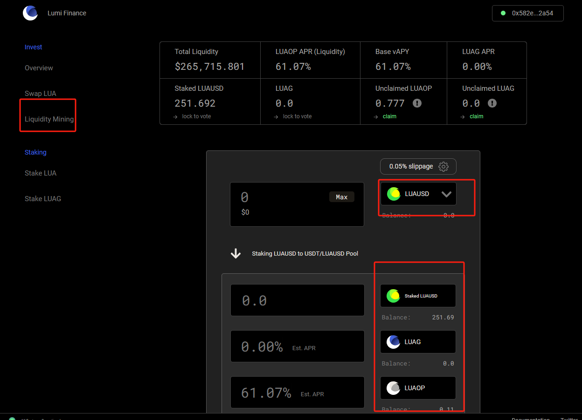The image size is (582, 420).
Task: Click the Unclaimed LUAOP value 0.777
Action: pyautogui.click(x=390, y=103)
